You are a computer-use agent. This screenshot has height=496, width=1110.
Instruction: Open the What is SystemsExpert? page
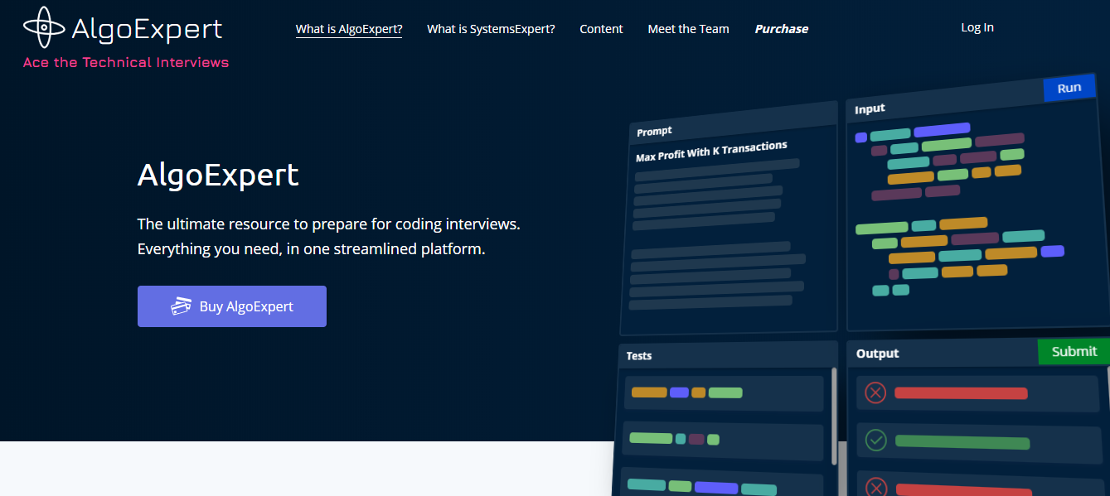click(491, 29)
